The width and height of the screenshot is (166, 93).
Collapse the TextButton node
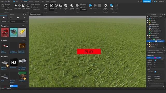point(151,39)
